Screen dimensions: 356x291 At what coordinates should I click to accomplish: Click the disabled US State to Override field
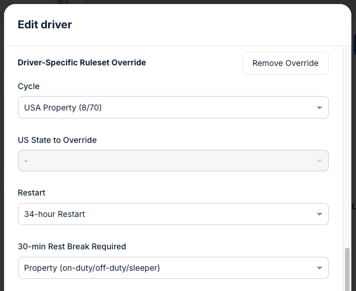tap(173, 161)
